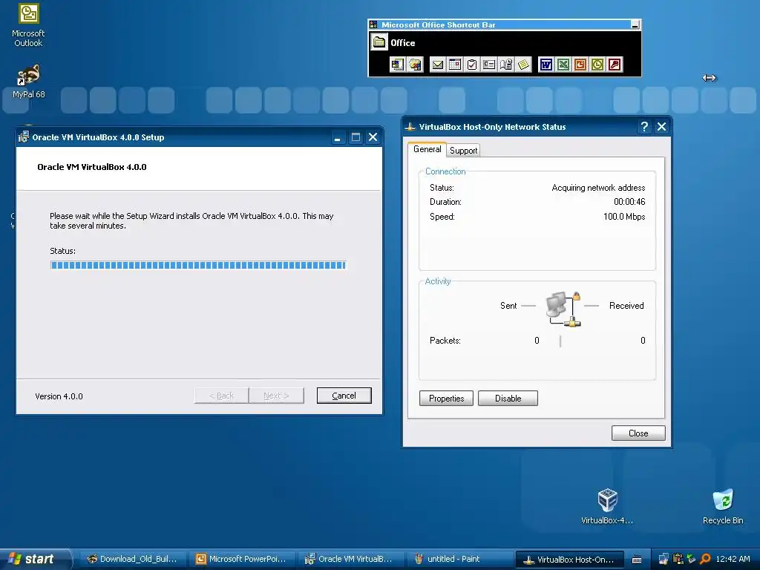This screenshot has width=760, height=570.
Task: Click the 'Oracle VM VirtualBox 4.0.0' heading
Action: (x=91, y=167)
